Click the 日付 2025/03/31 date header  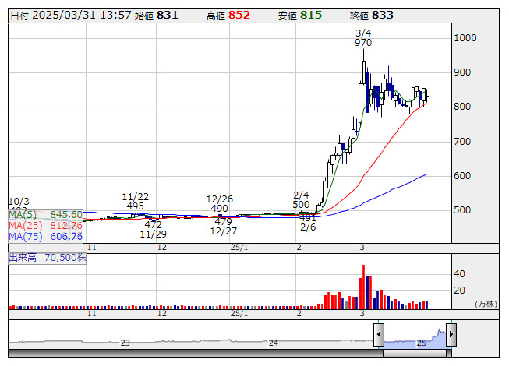click(x=65, y=15)
